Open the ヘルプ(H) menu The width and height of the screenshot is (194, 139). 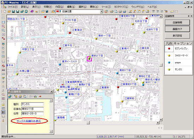click(152, 7)
